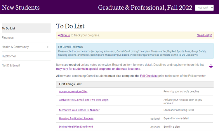The image size is (219, 132).
Task: Expand Memorize Your Cornell ID Number
Action: [79, 110]
